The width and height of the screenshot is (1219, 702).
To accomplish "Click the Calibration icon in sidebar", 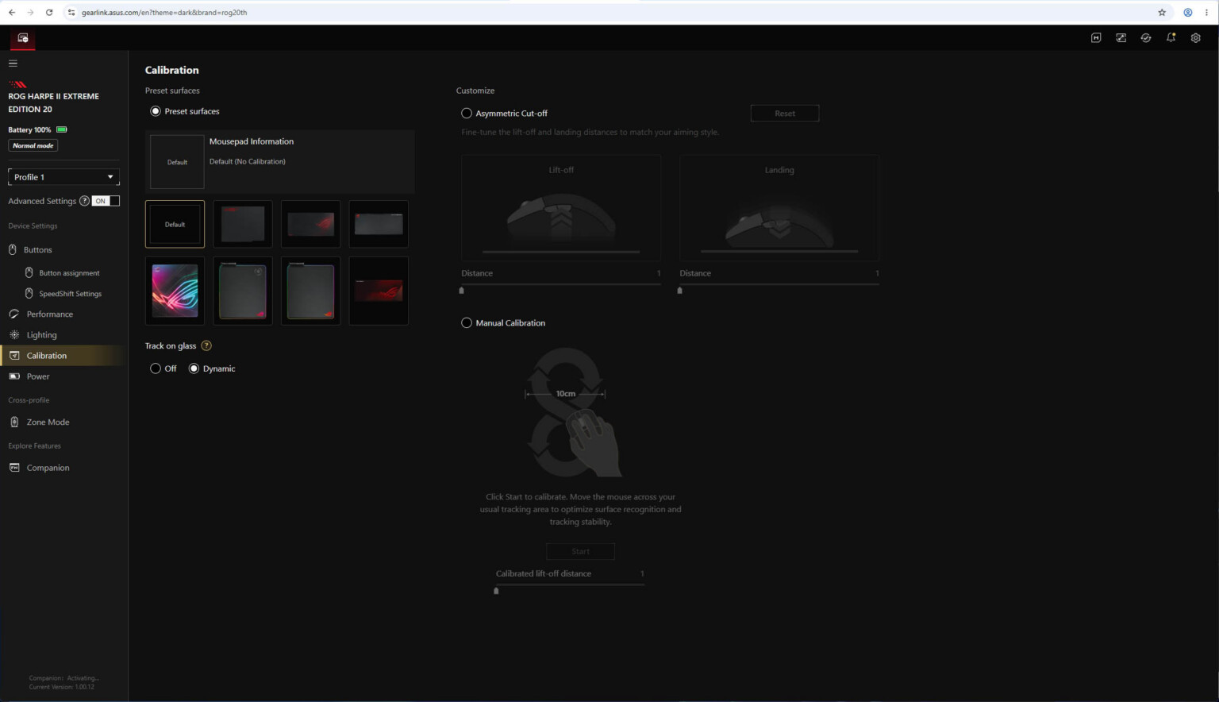I will point(13,355).
